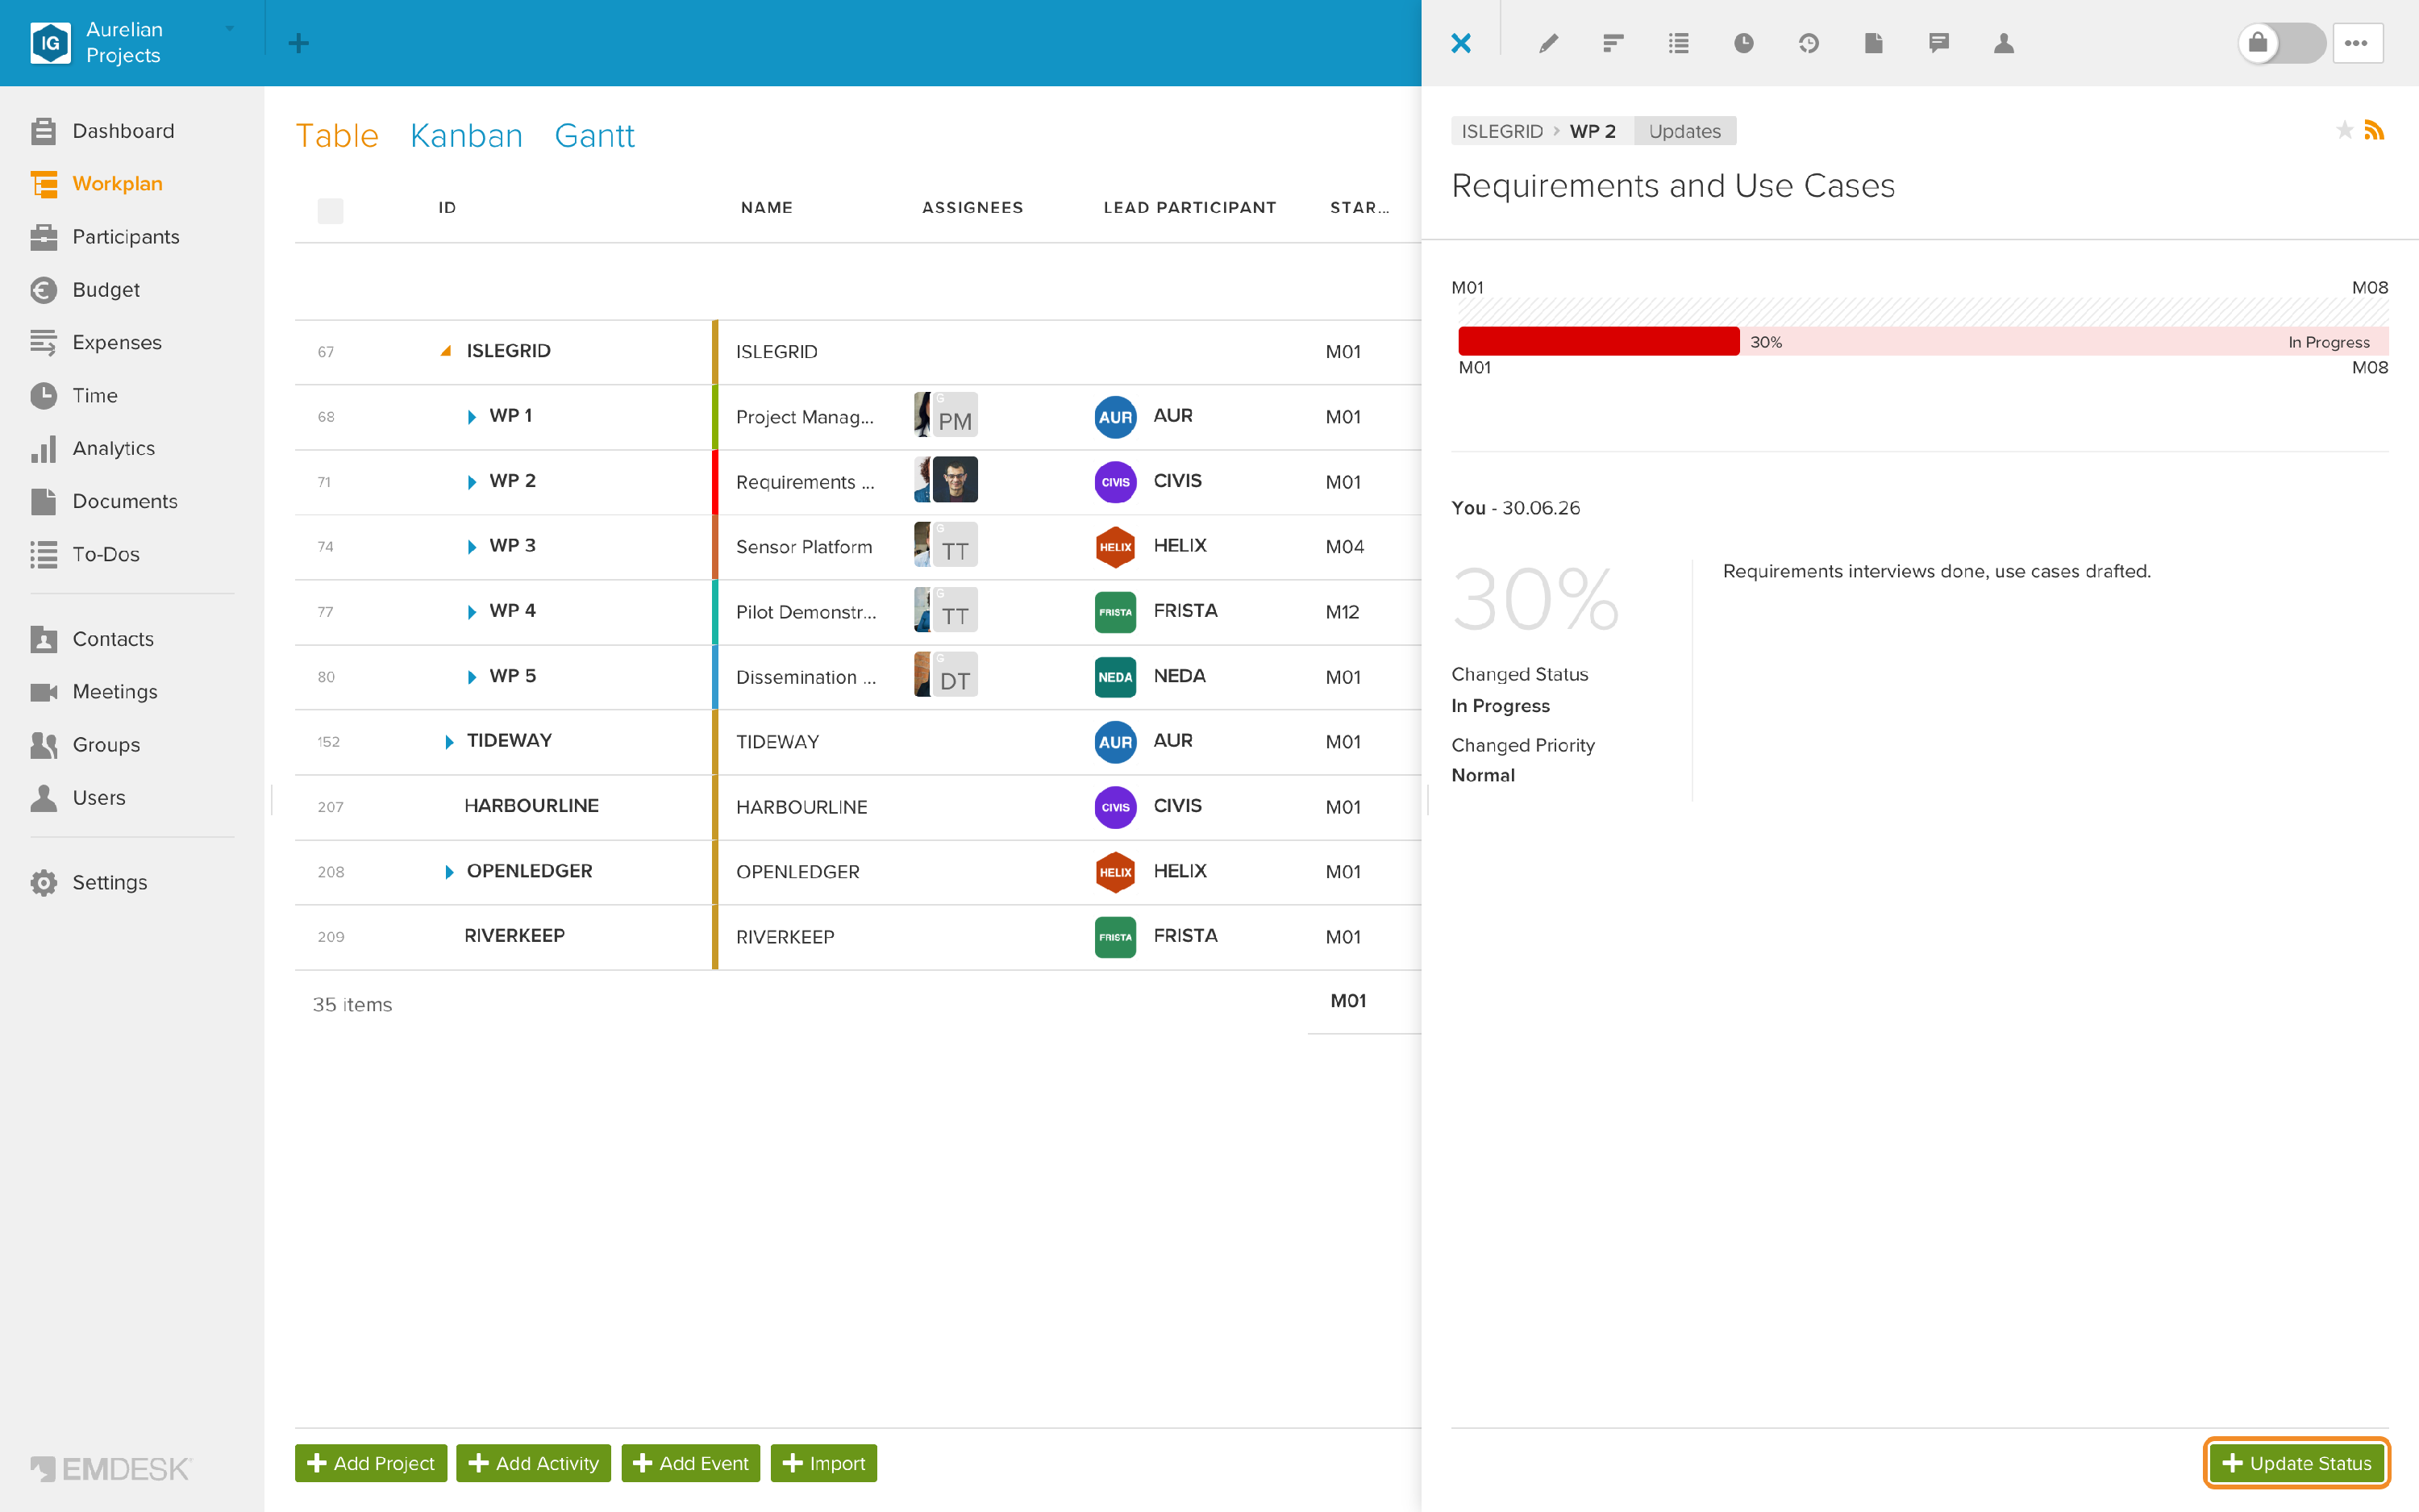Tick the select-all checkbox in table header
2419x1512 pixels.
330,210
